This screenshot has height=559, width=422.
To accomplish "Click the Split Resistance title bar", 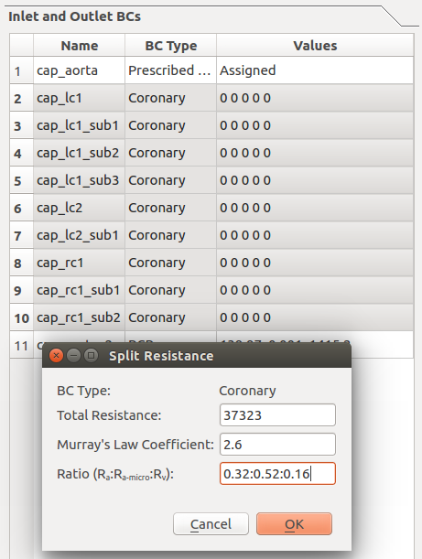I will coord(197,355).
